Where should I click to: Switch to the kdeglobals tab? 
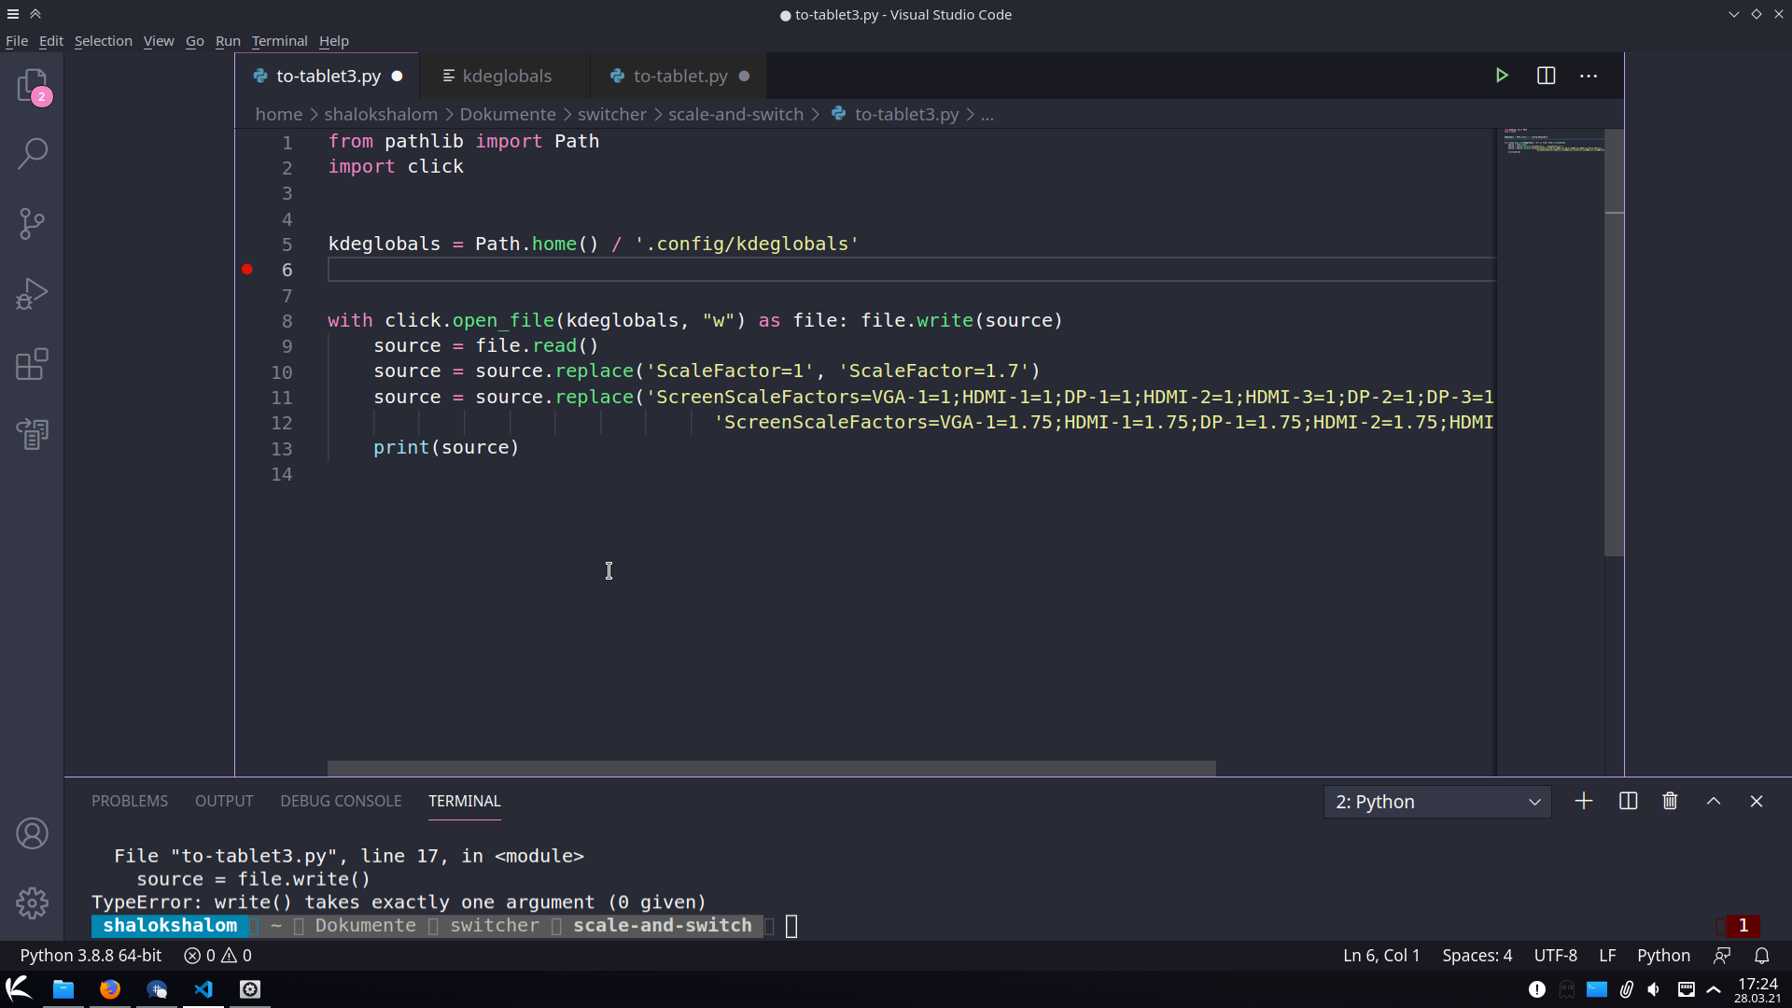tap(506, 76)
